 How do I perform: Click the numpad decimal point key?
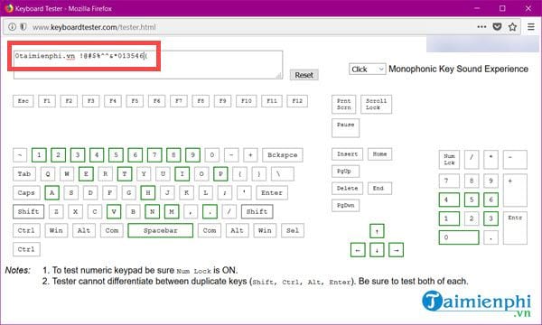pos(491,237)
